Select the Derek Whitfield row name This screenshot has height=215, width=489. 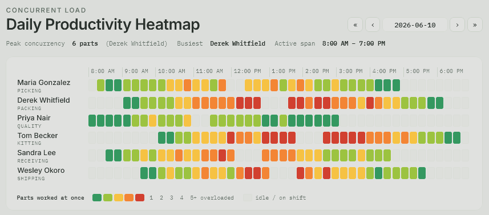pos(43,100)
